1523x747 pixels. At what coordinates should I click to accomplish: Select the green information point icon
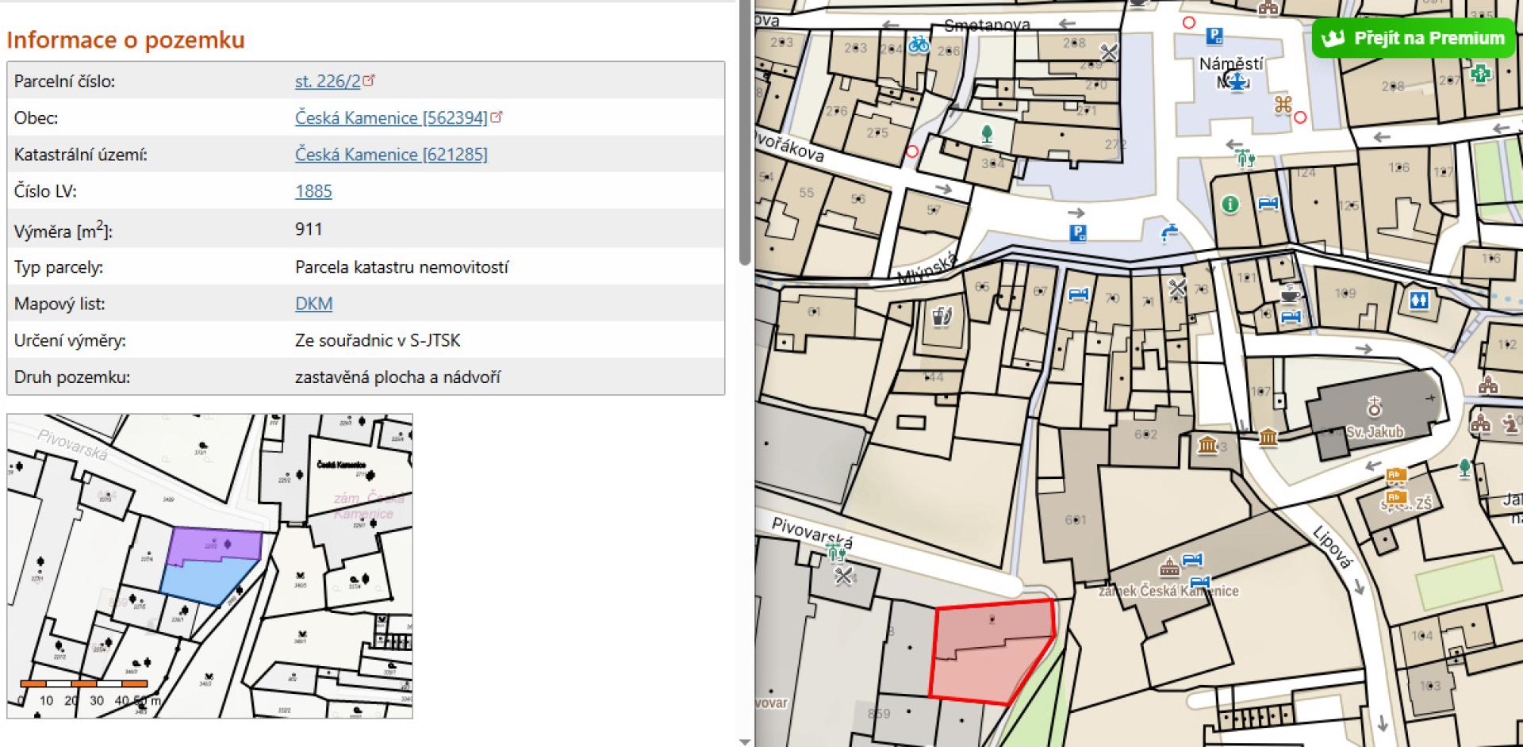click(1230, 205)
